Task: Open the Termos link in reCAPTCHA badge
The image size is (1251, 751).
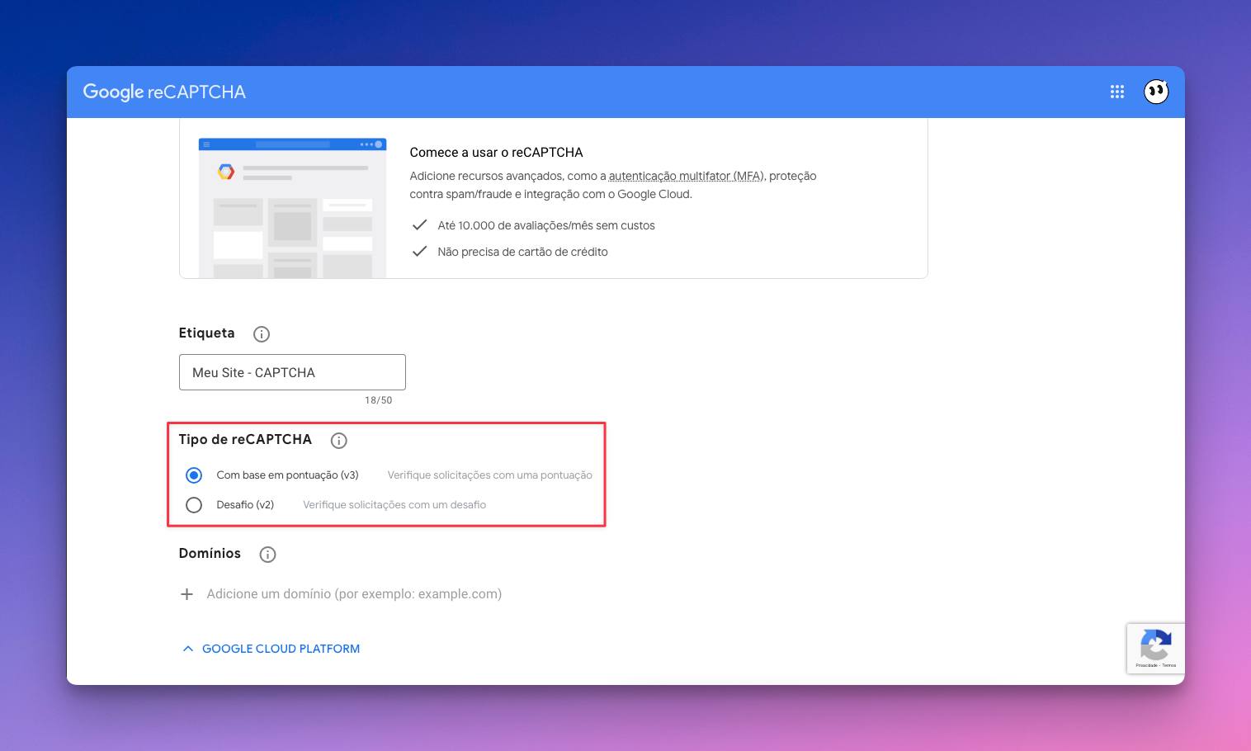Action: (x=1169, y=665)
